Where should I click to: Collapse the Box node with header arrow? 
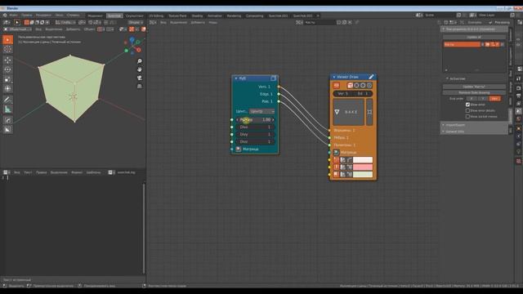click(x=236, y=78)
